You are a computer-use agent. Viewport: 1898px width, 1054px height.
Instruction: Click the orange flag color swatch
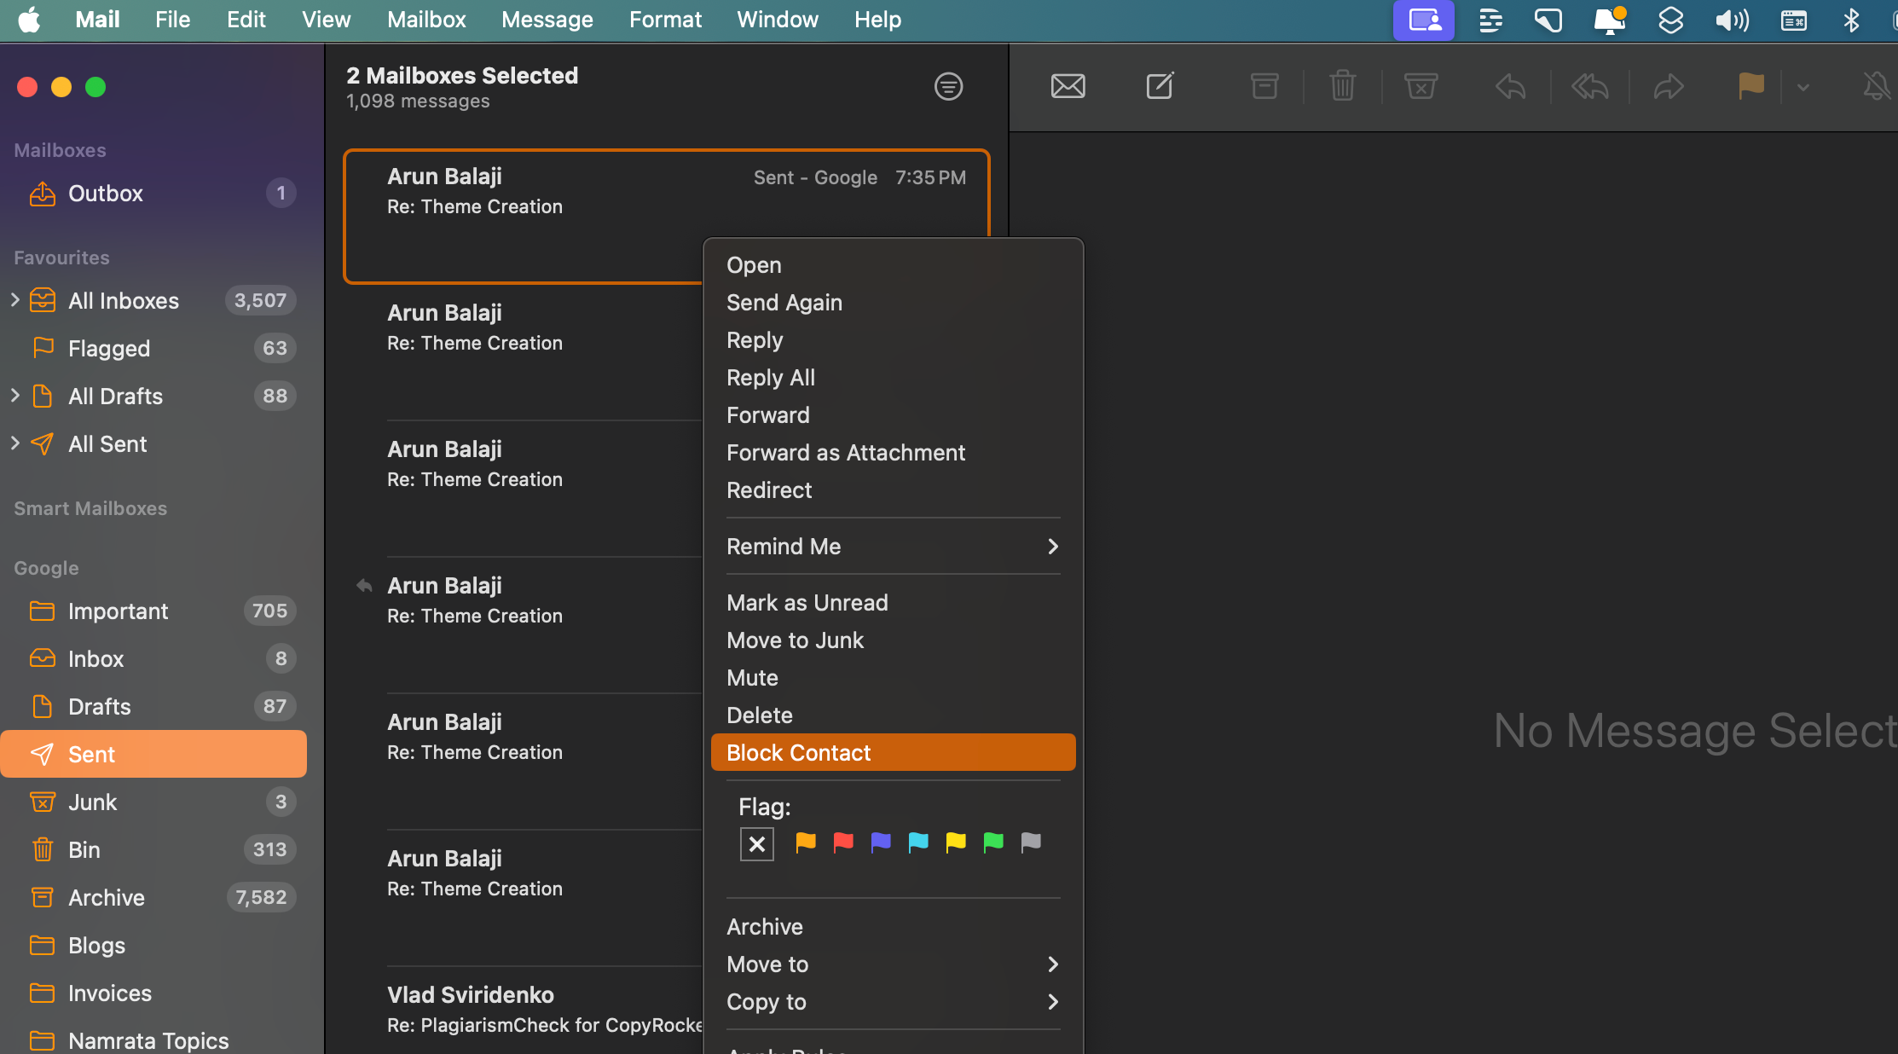(x=804, y=843)
